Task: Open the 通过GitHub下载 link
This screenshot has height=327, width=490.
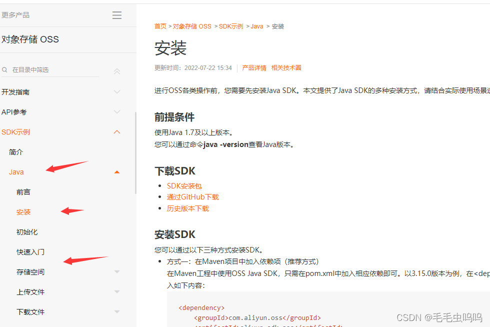Action: (192, 196)
